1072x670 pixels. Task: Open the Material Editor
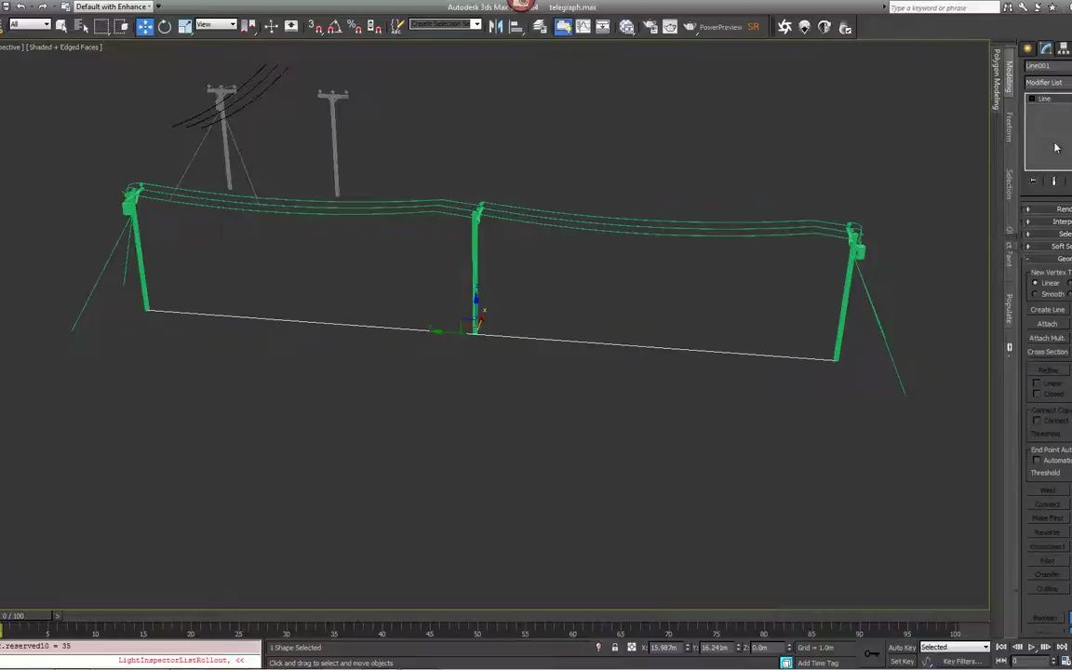[x=627, y=26]
